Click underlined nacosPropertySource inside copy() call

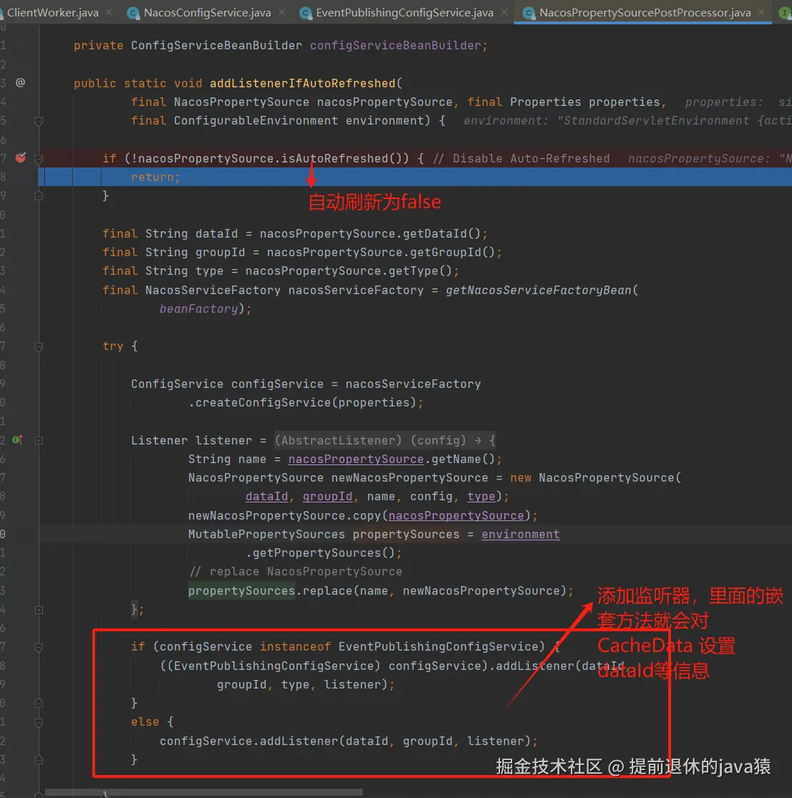pyautogui.click(x=456, y=515)
